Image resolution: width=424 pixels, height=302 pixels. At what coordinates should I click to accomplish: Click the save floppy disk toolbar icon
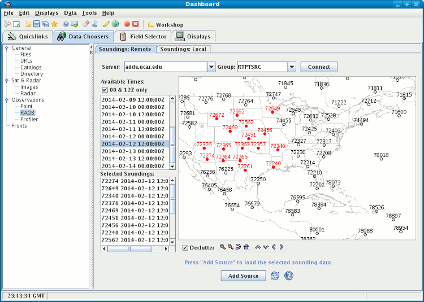37,24
